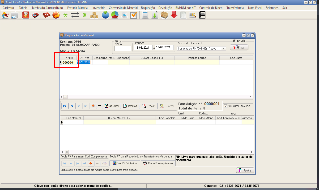319x190 pixels.
Task: Open the Requisição menu
Action: [148, 8]
